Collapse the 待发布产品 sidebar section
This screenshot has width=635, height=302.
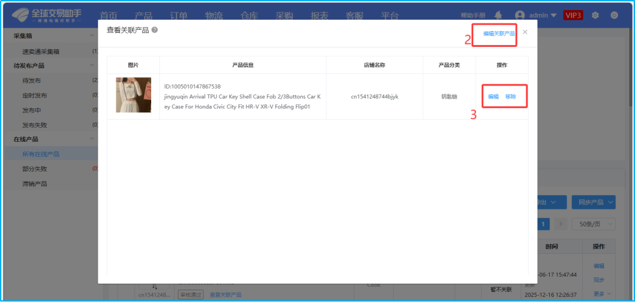point(91,65)
